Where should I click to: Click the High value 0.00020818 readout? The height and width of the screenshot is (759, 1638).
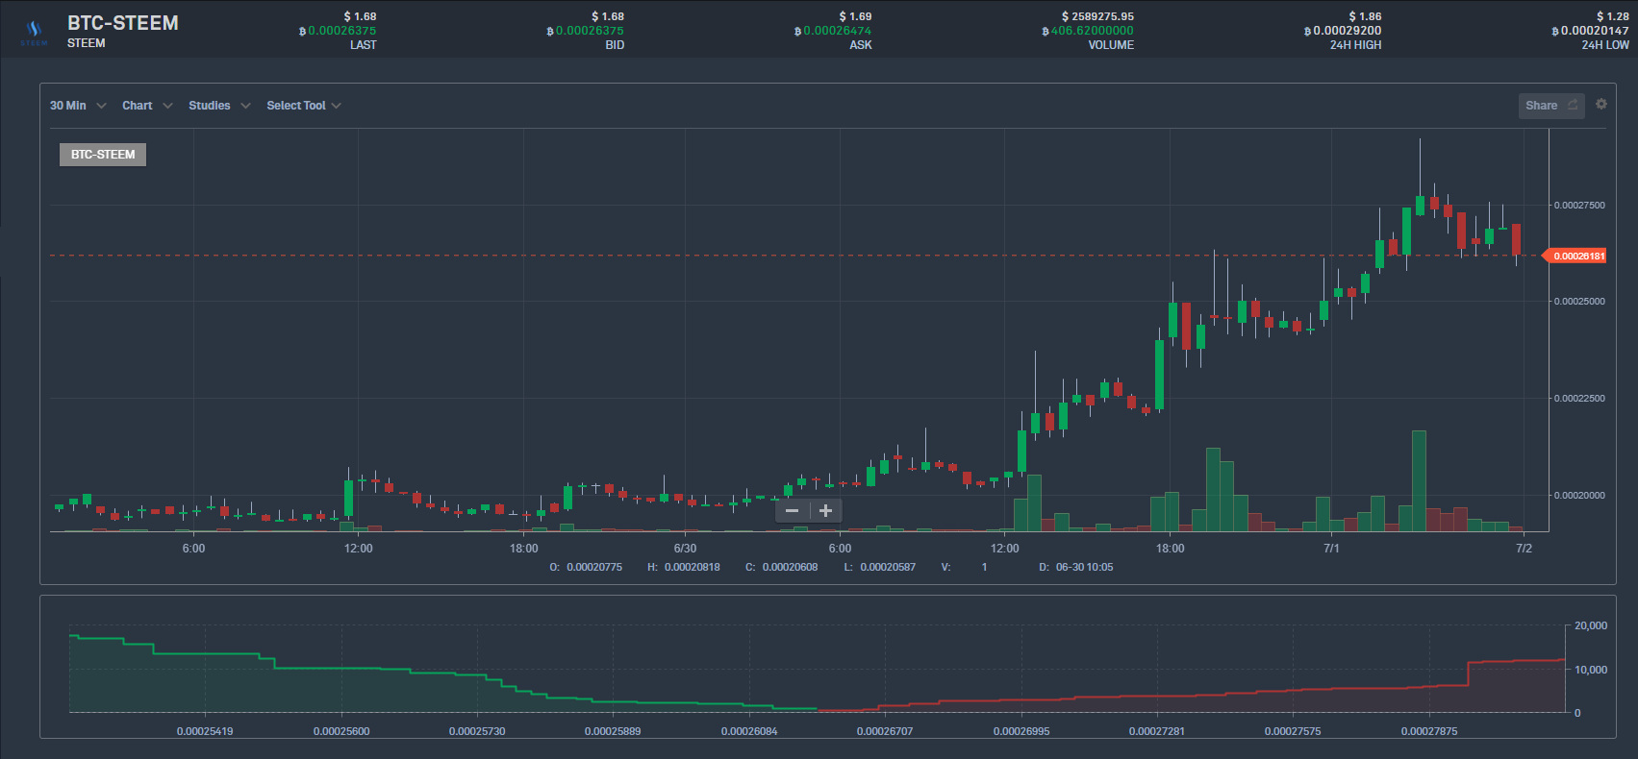[693, 567]
